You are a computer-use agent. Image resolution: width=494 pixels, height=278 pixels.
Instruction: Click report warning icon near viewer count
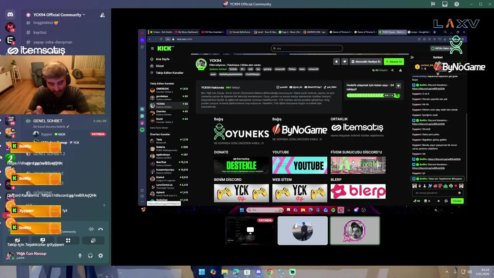[x=400, y=70]
